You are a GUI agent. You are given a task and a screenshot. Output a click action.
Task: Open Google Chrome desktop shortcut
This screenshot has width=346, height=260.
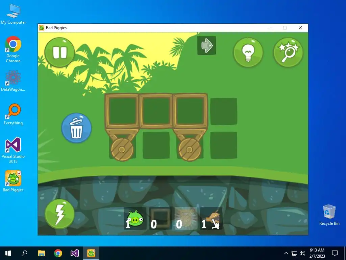[x=13, y=50]
